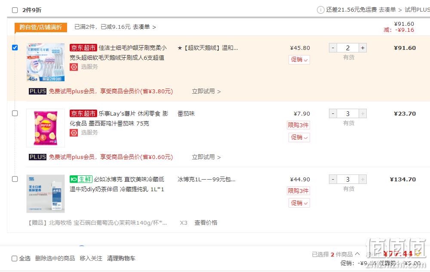Click the info icon beside 还差21.56元免运费
Screen dimensions: 430x272
[320, 10]
